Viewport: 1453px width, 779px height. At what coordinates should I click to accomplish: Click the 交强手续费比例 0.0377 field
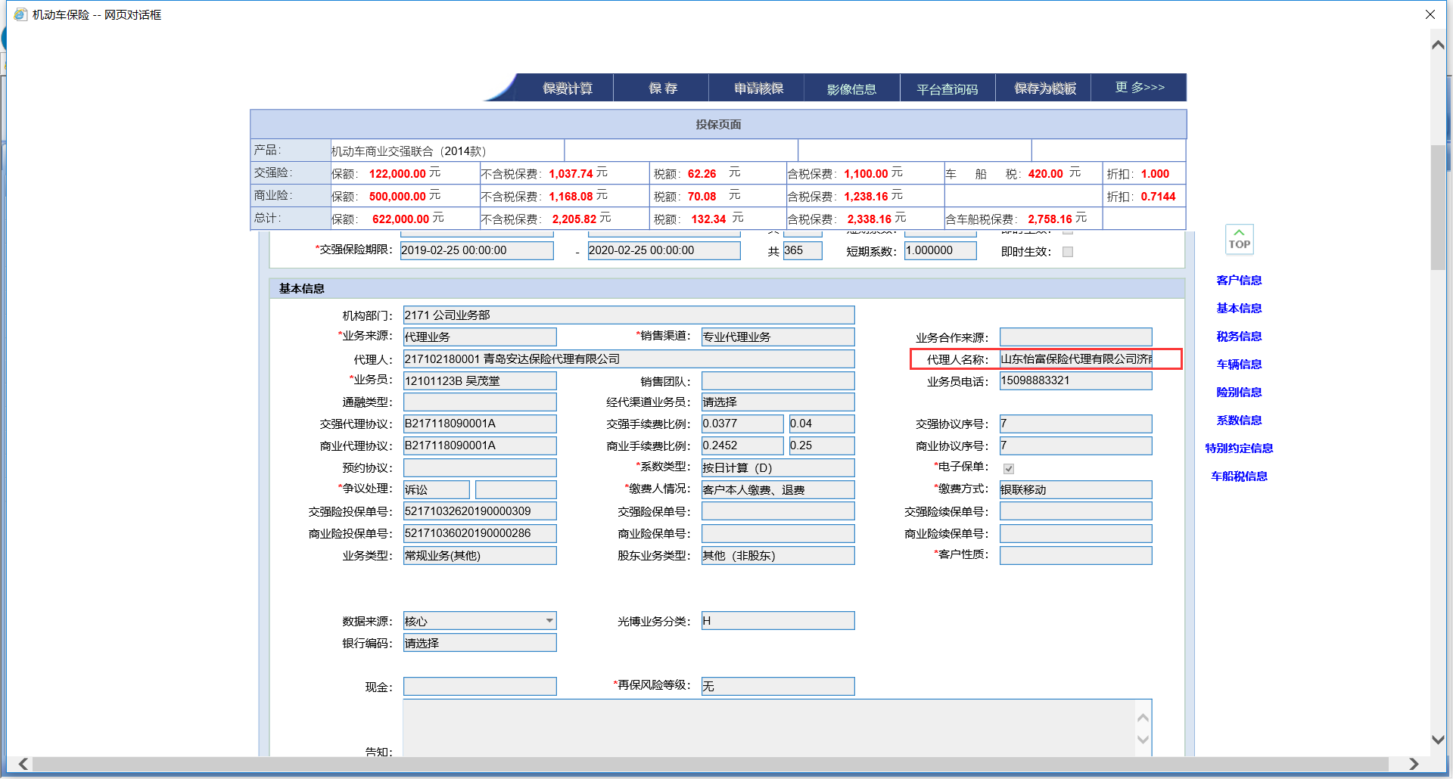pyautogui.click(x=742, y=424)
